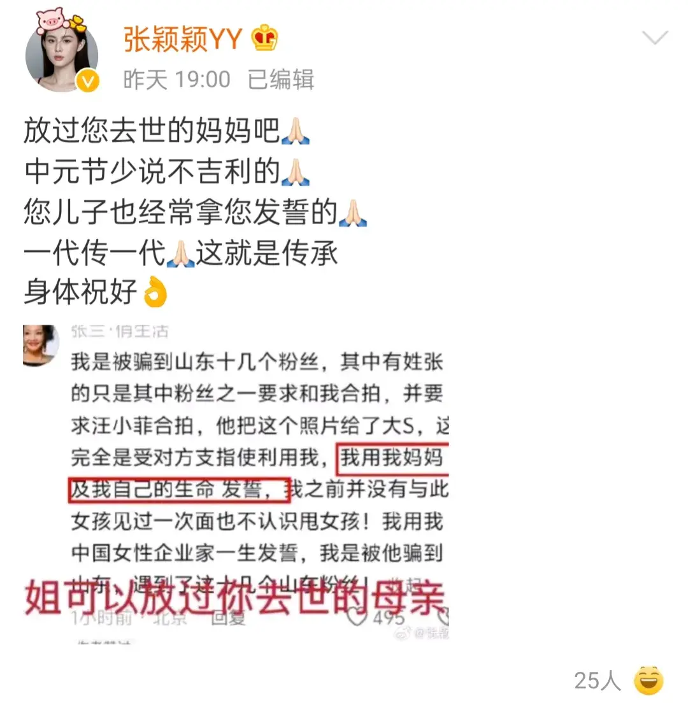Tap the heart like icon near 495
This screenshot has width=688, height=703.
tap(357, 617)
